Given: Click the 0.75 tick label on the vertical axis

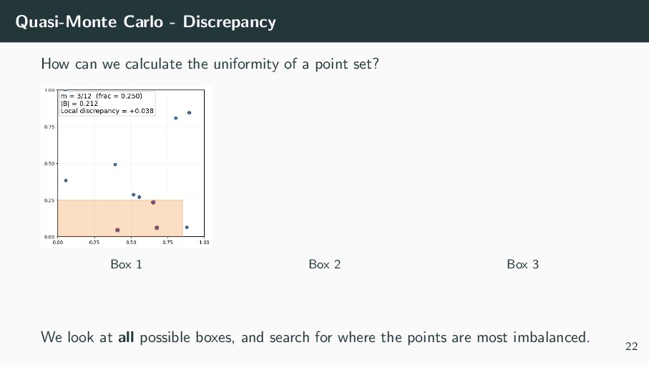Looking at the screenshot, I should (49, 127).
